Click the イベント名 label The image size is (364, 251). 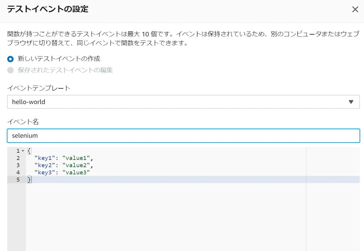23,122
